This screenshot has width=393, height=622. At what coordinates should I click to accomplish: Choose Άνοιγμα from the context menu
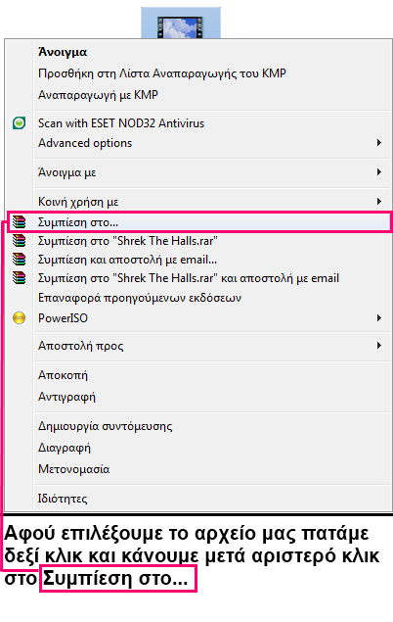(x=63, y=52)
